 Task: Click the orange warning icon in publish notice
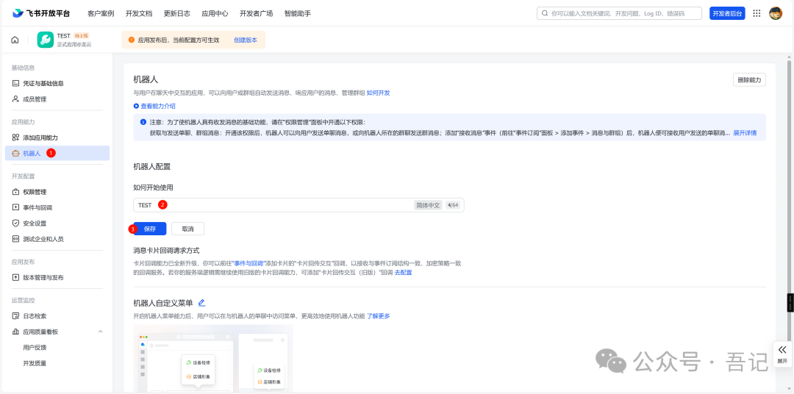point(132,40)
